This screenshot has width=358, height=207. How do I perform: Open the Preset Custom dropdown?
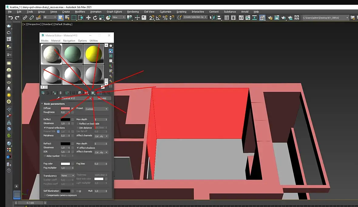point(96,109)
